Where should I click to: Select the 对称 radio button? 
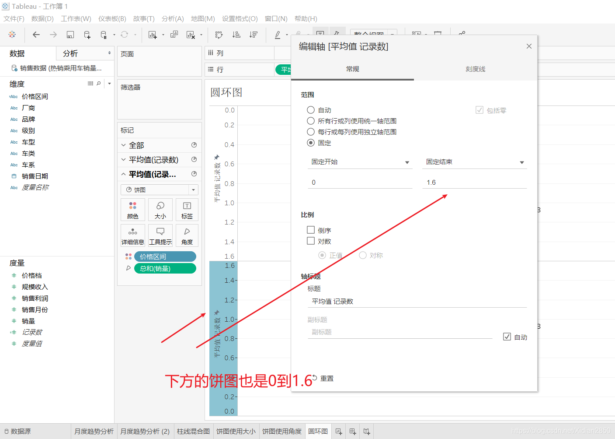(x=363, y=255)
